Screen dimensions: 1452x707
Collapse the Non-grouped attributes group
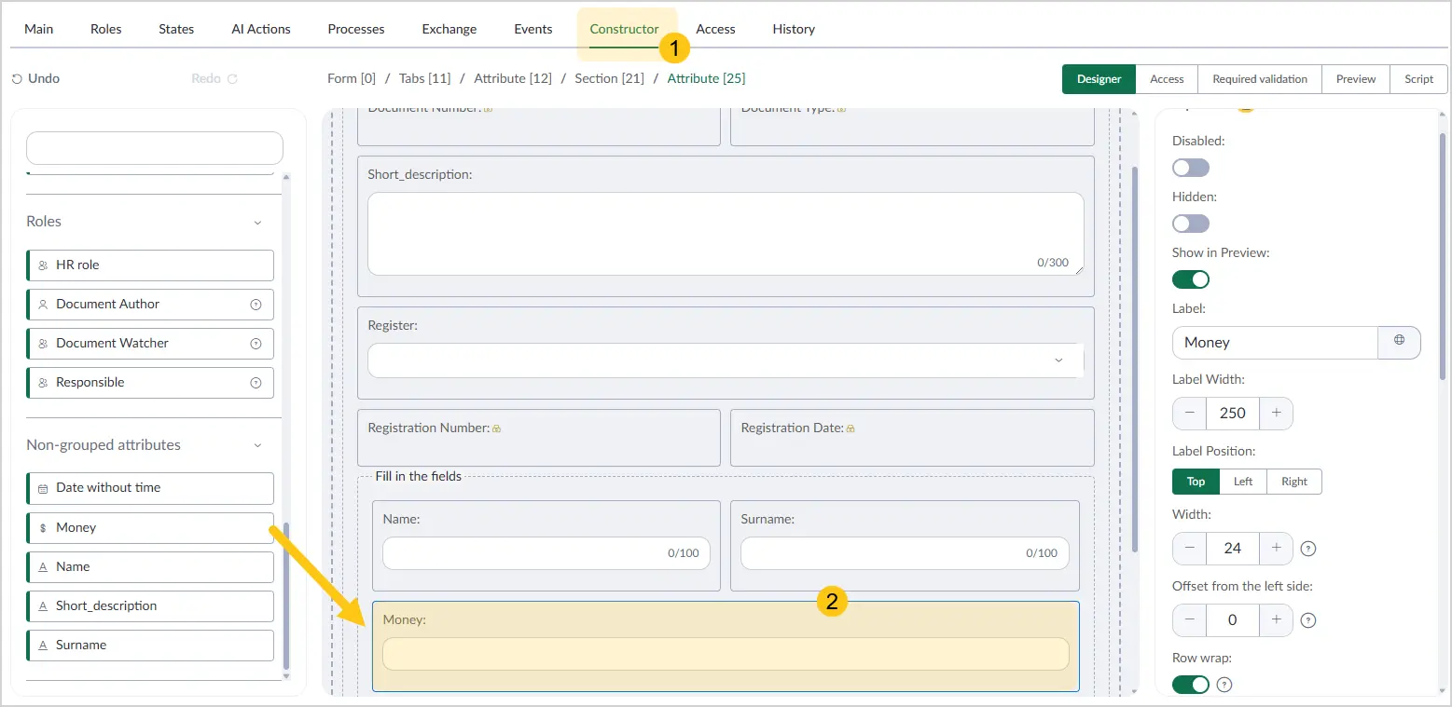[x=258, y=446]
